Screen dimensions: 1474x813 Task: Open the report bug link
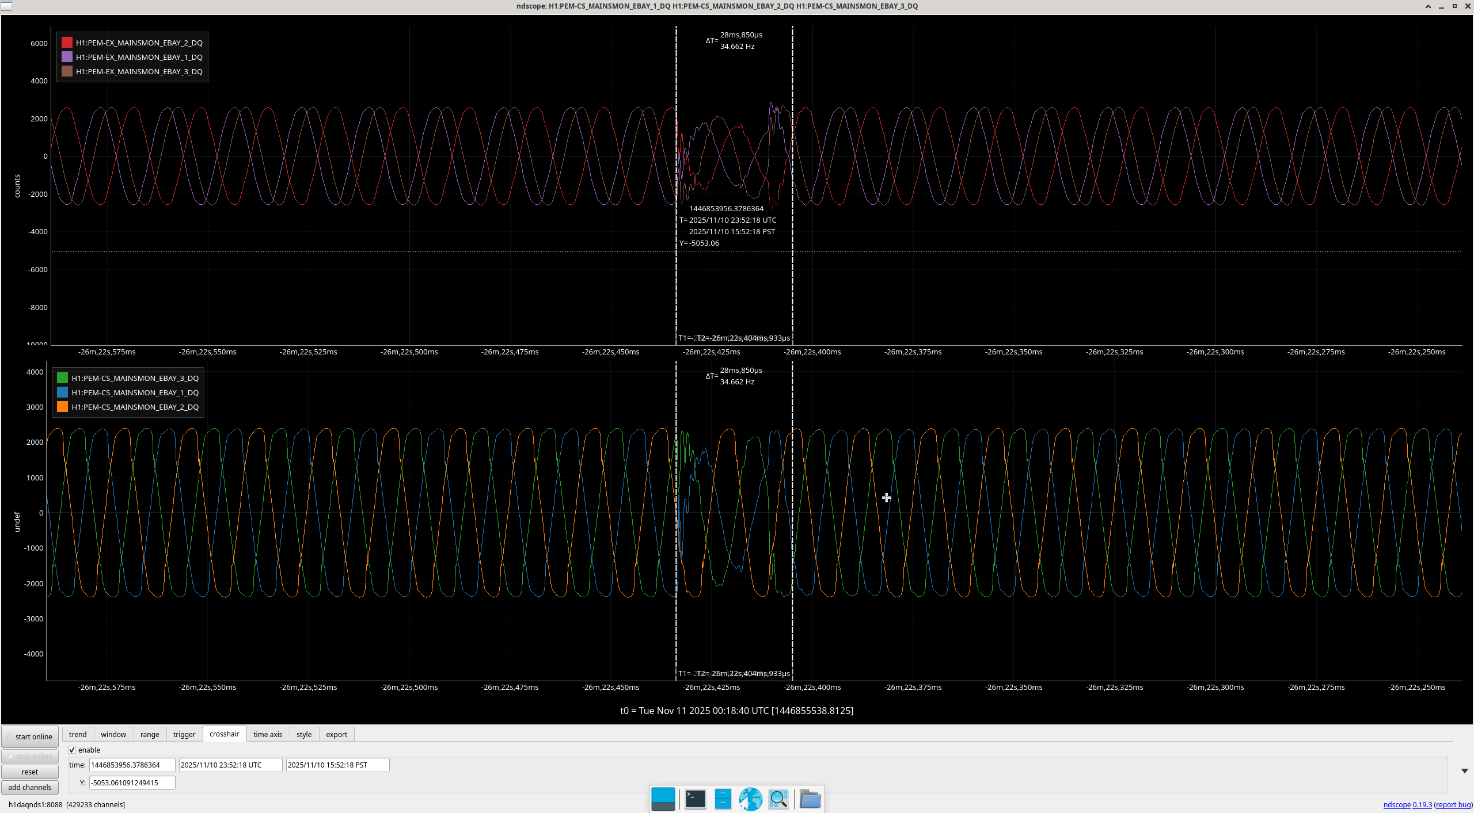(x=1453, y=804)
